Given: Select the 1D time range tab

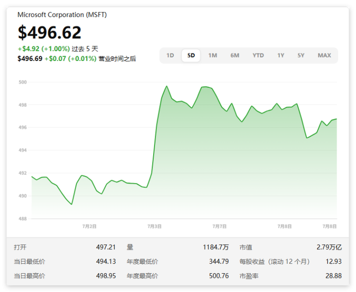Looking at the screenshot, I should pyautogui.click(x=170, y=56).
